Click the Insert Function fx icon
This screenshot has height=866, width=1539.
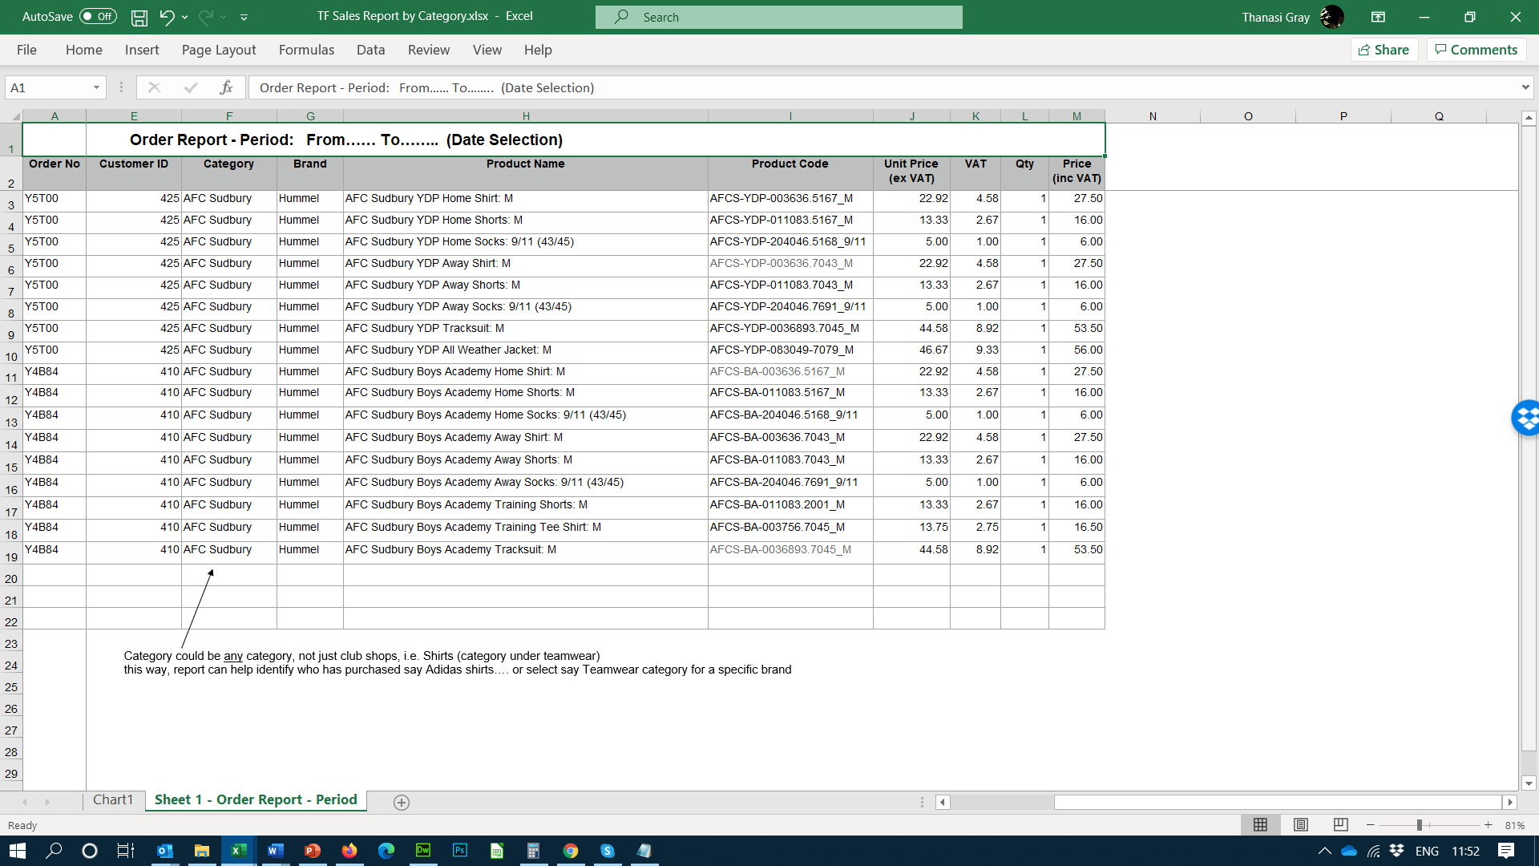tap(226, 87)
